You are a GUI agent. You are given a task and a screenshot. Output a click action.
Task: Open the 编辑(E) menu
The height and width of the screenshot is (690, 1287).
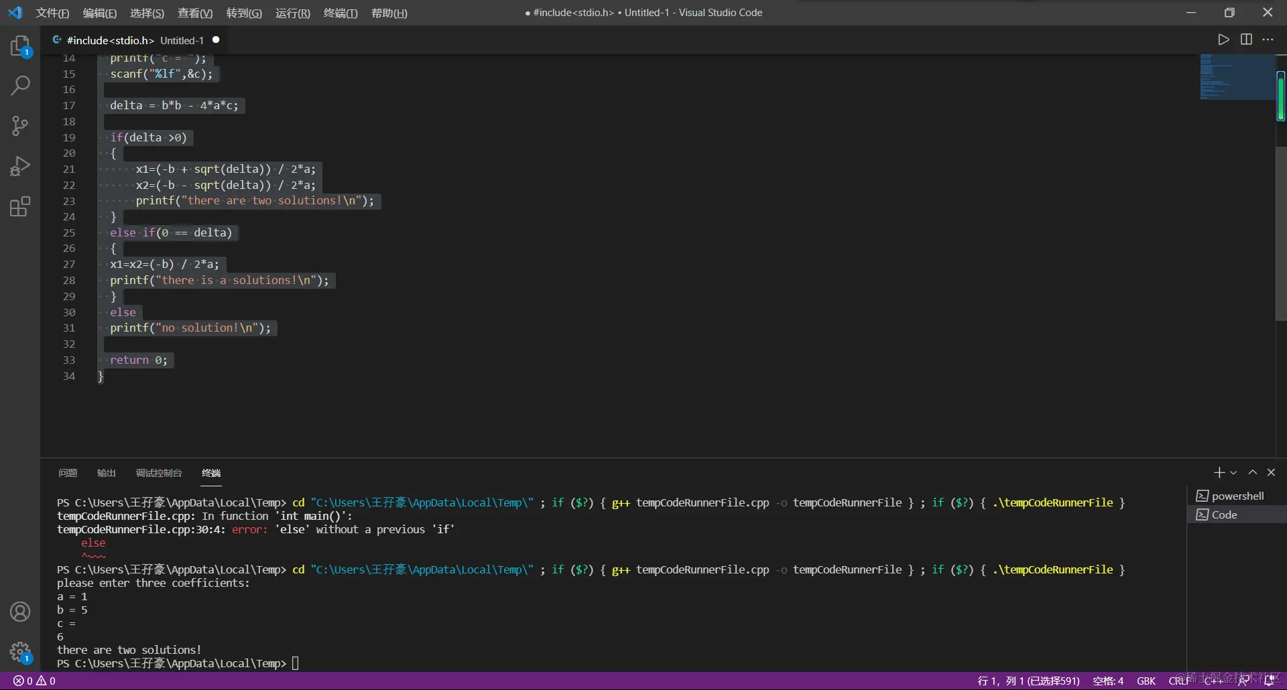100,13
